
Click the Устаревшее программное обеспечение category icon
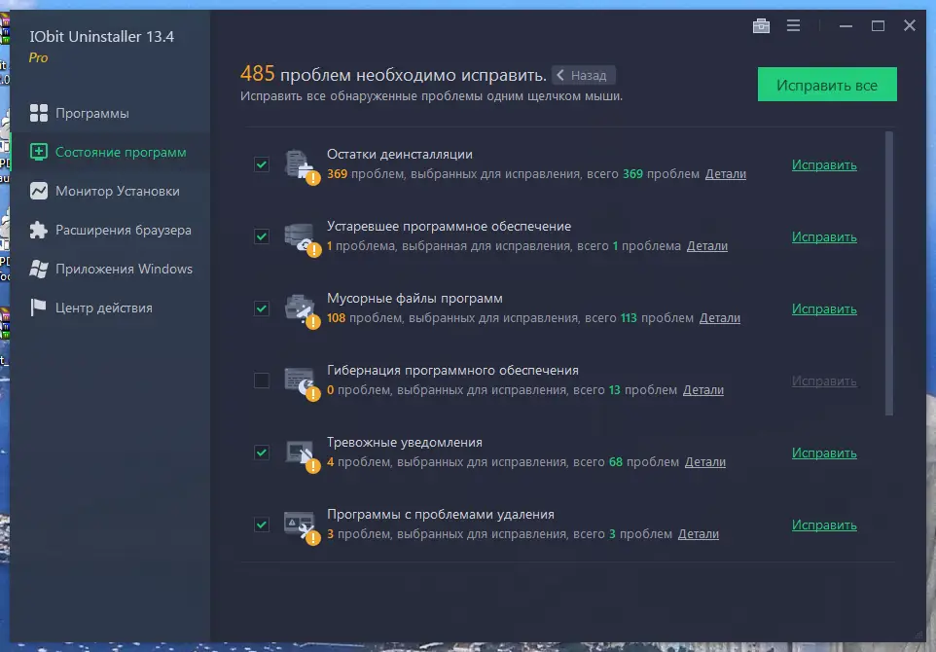(302, 238)
